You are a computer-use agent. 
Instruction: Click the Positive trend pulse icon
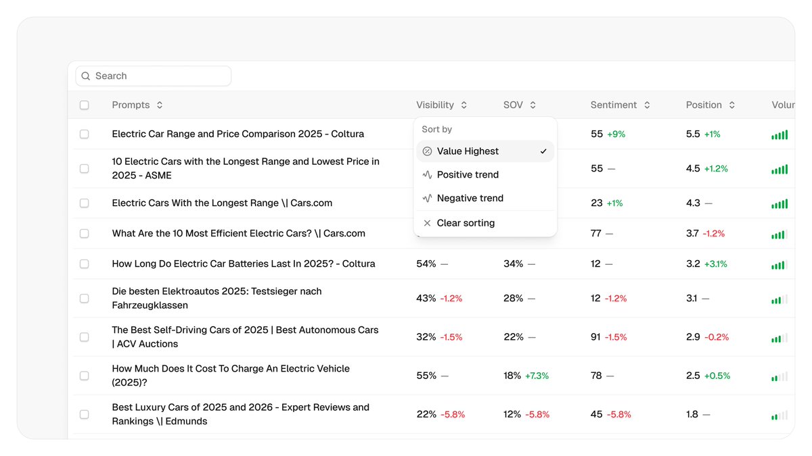pos(427,174)
